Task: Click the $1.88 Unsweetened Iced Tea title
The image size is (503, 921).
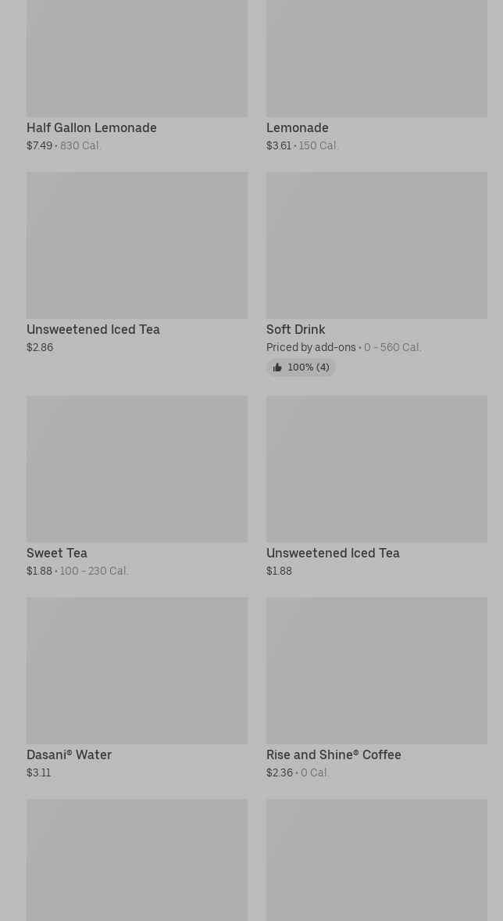Action: (x=333, y=553)
